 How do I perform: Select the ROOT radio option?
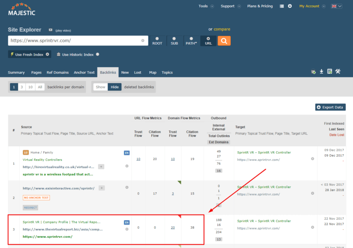pos(157,41)
